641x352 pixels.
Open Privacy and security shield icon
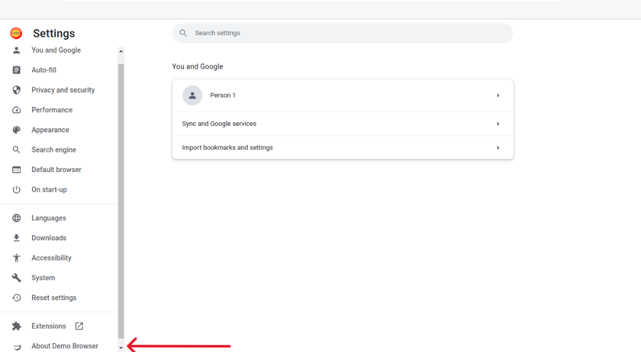(17, 90)
